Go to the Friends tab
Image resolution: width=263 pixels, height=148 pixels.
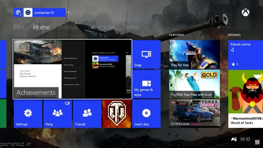click(69, 27)
